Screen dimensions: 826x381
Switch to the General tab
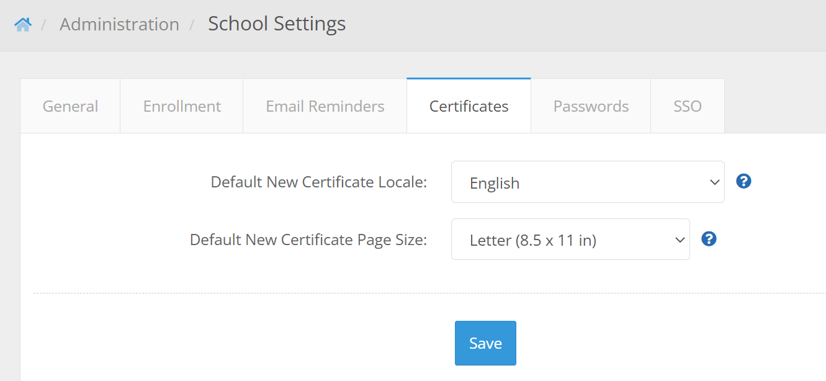(70, 106)
